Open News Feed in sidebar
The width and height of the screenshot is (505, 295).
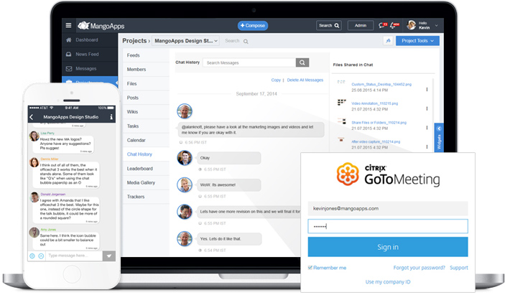tap(88, 54)
